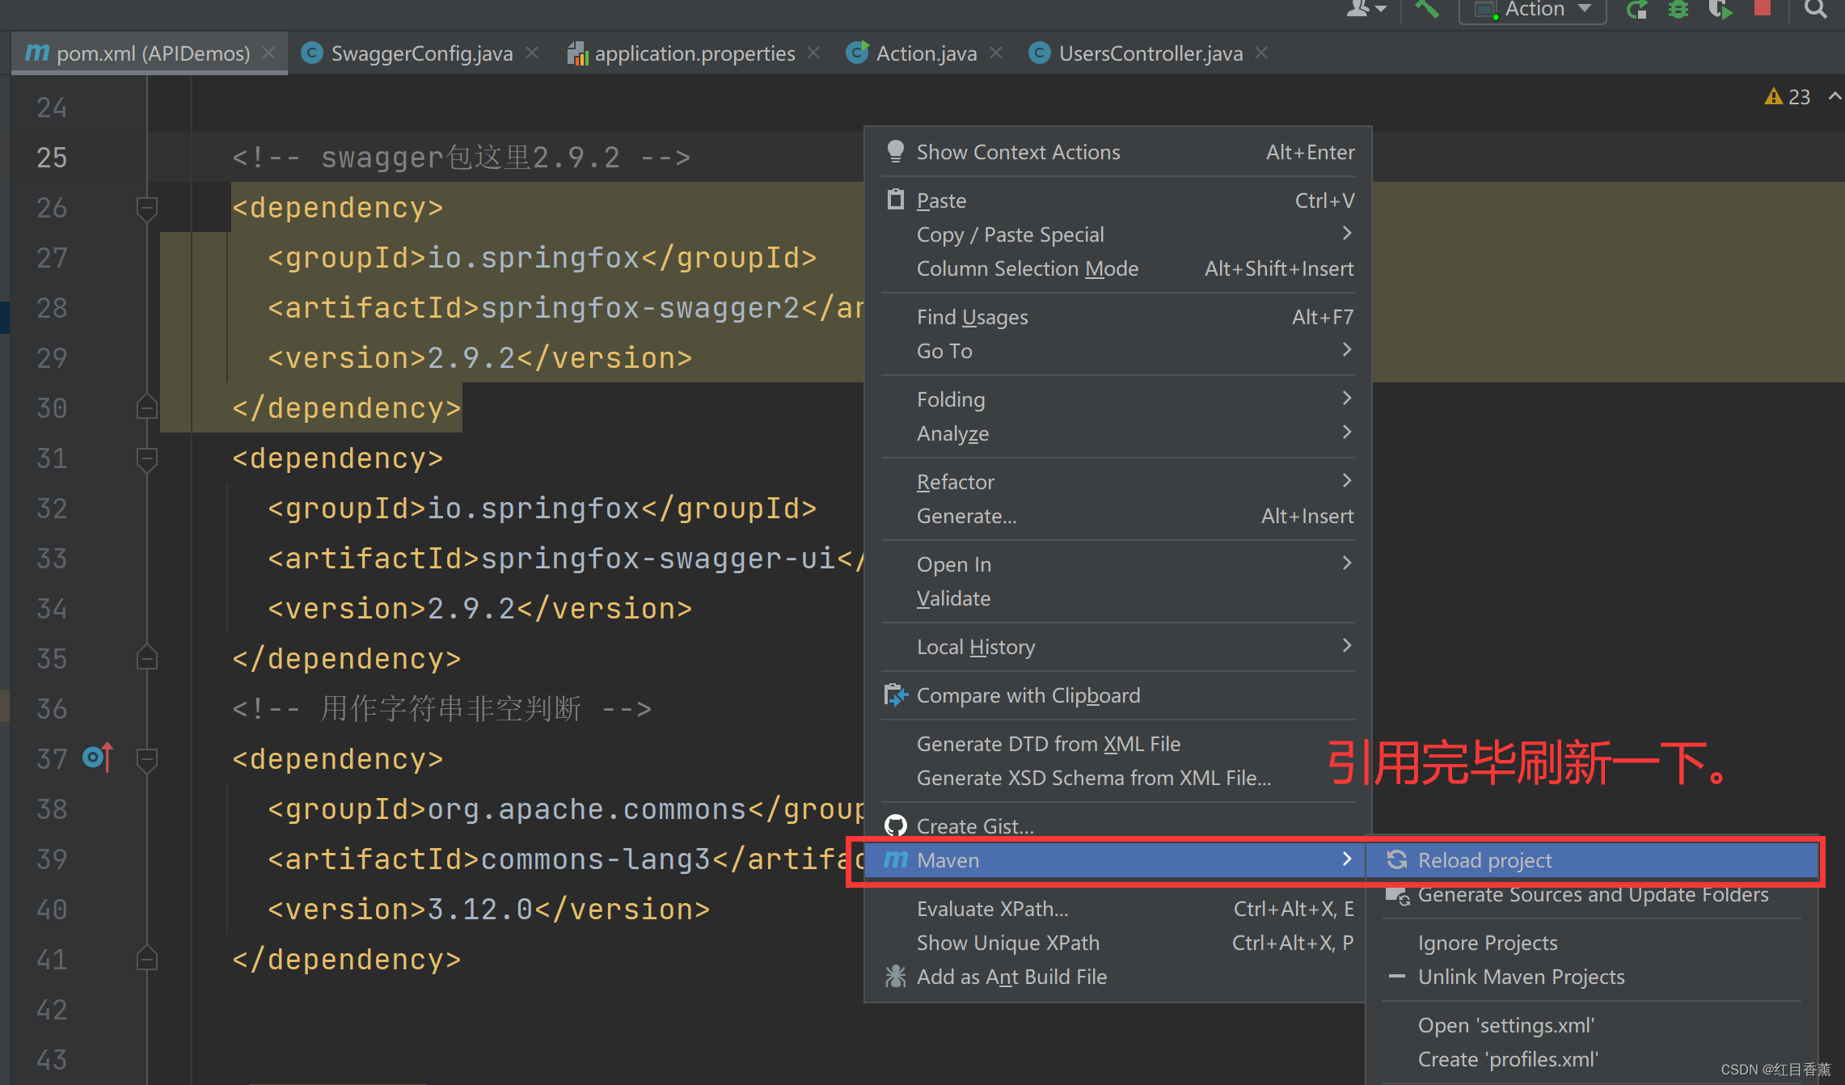Choose Create 'profiles.xml'
The height and width of the screenshot is (1085, 1845).
coord(1508,1058)
